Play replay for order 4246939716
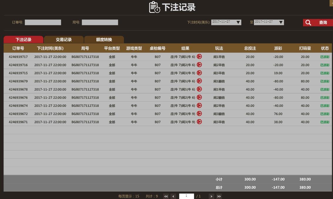 pos(199,65)
